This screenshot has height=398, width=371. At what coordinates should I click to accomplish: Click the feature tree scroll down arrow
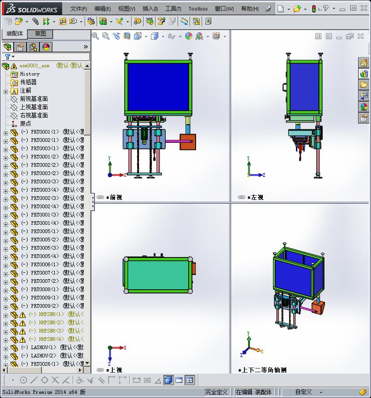pos(87,363)
